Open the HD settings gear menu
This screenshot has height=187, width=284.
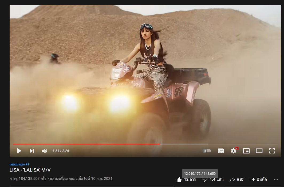[x=234, y=151]
